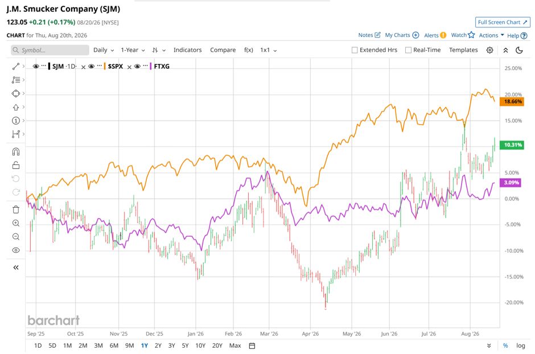Enable the Real-Time checkbox
This screenshot has width=535, height=354.
(x=408, y=50)
